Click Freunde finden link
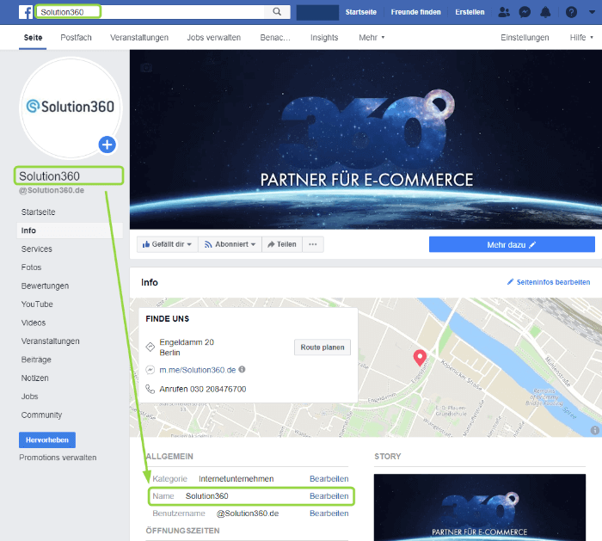 tap(415, 12)
